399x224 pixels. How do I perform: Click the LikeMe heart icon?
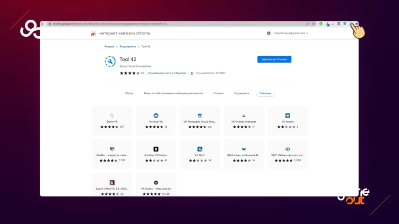pyautogui.click(x=112, y=149)
